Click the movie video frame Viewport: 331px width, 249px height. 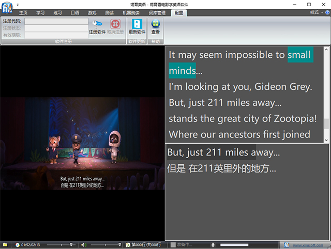pos(82,144)
